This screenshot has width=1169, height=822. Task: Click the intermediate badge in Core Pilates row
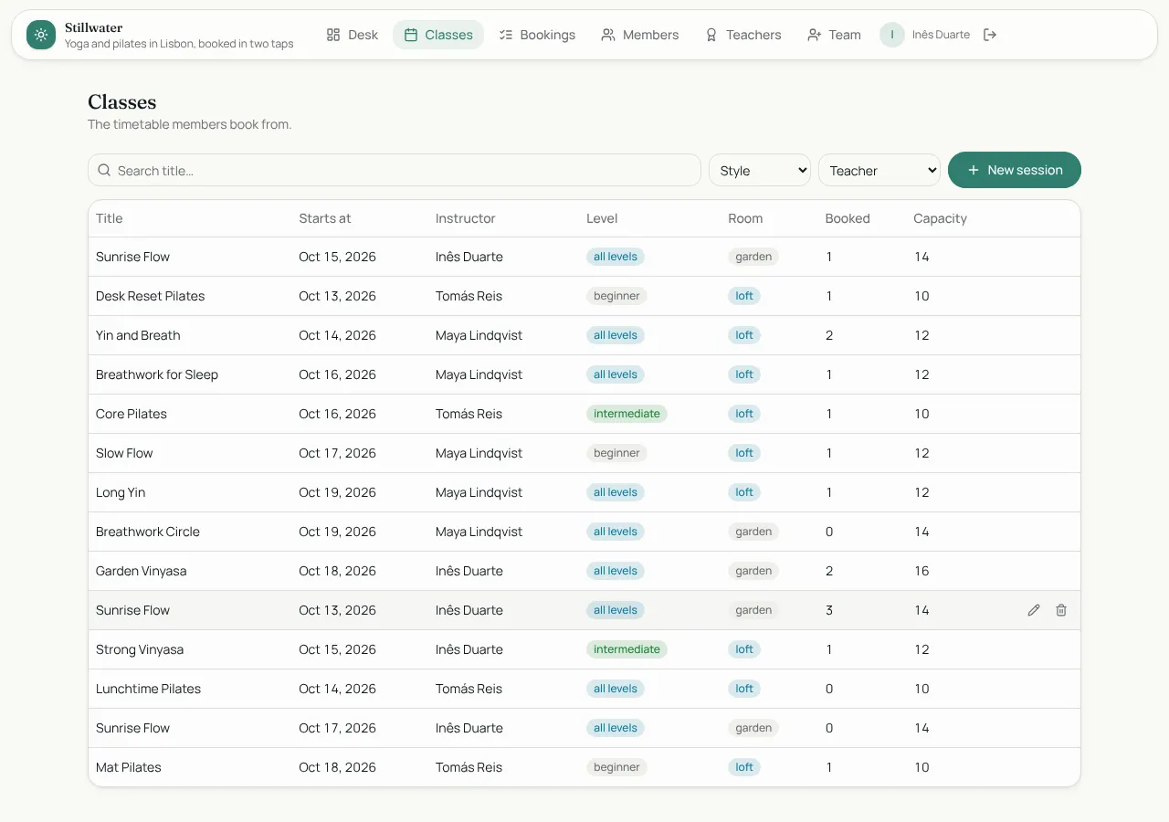627,414
